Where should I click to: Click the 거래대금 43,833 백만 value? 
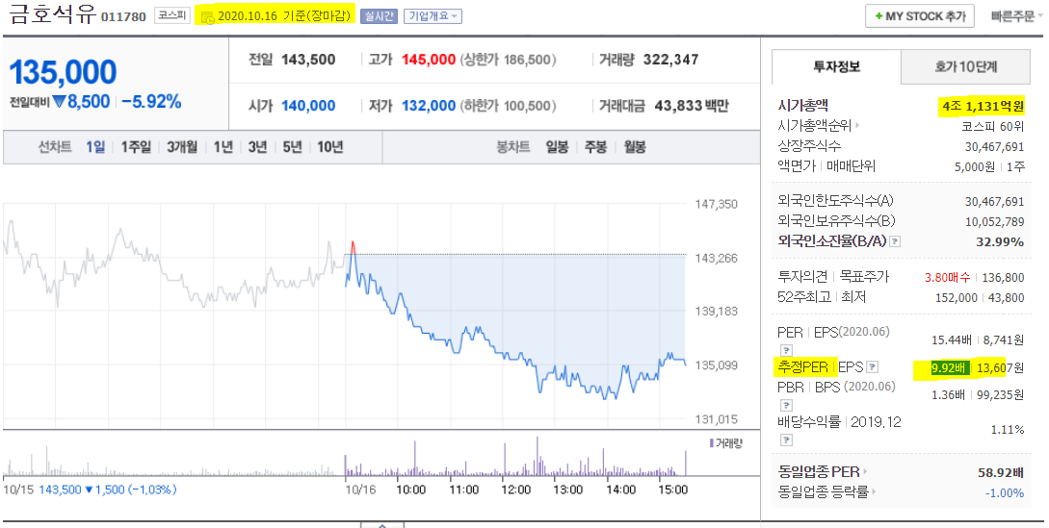pos(692,106)
